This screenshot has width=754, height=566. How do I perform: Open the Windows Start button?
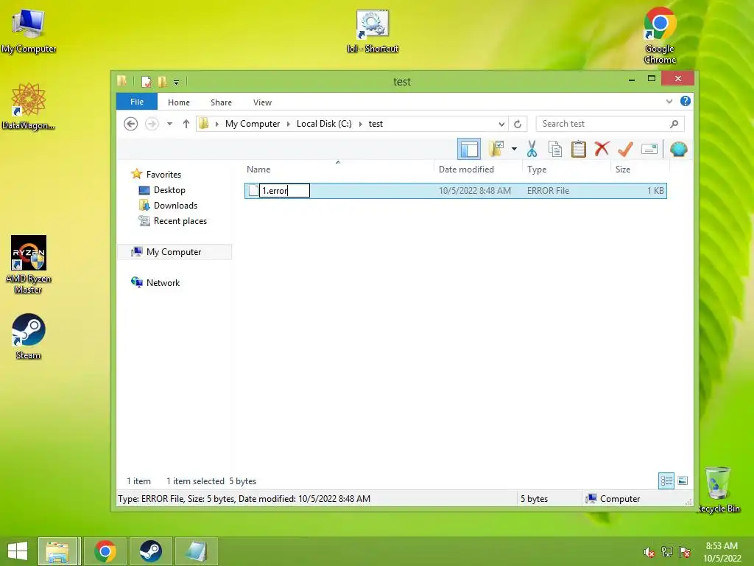(x=18, y=551)
